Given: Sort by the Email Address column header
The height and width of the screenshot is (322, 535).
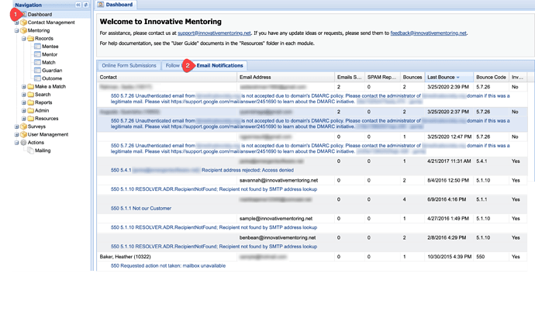Looking at the screenshot, I should [x=285, y=77].
